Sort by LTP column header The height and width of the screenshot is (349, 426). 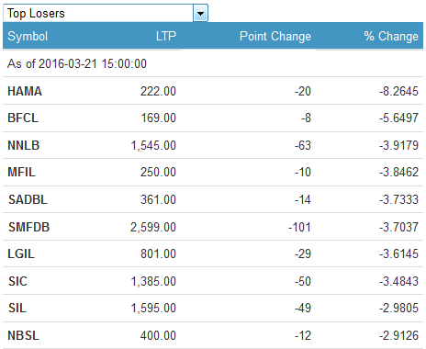pyautogui.click(x=166, y=36)
